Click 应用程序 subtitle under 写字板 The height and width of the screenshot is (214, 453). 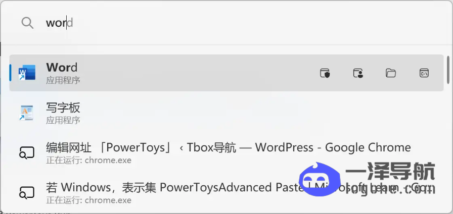tap(63, 120)
